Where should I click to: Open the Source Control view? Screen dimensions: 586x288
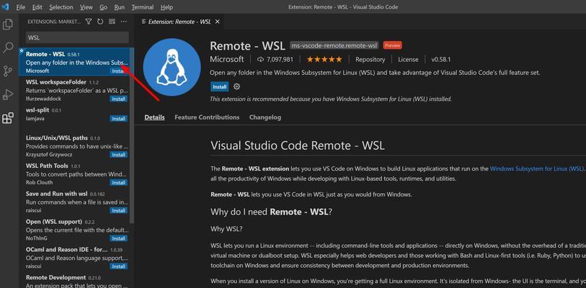pos(7,71)
